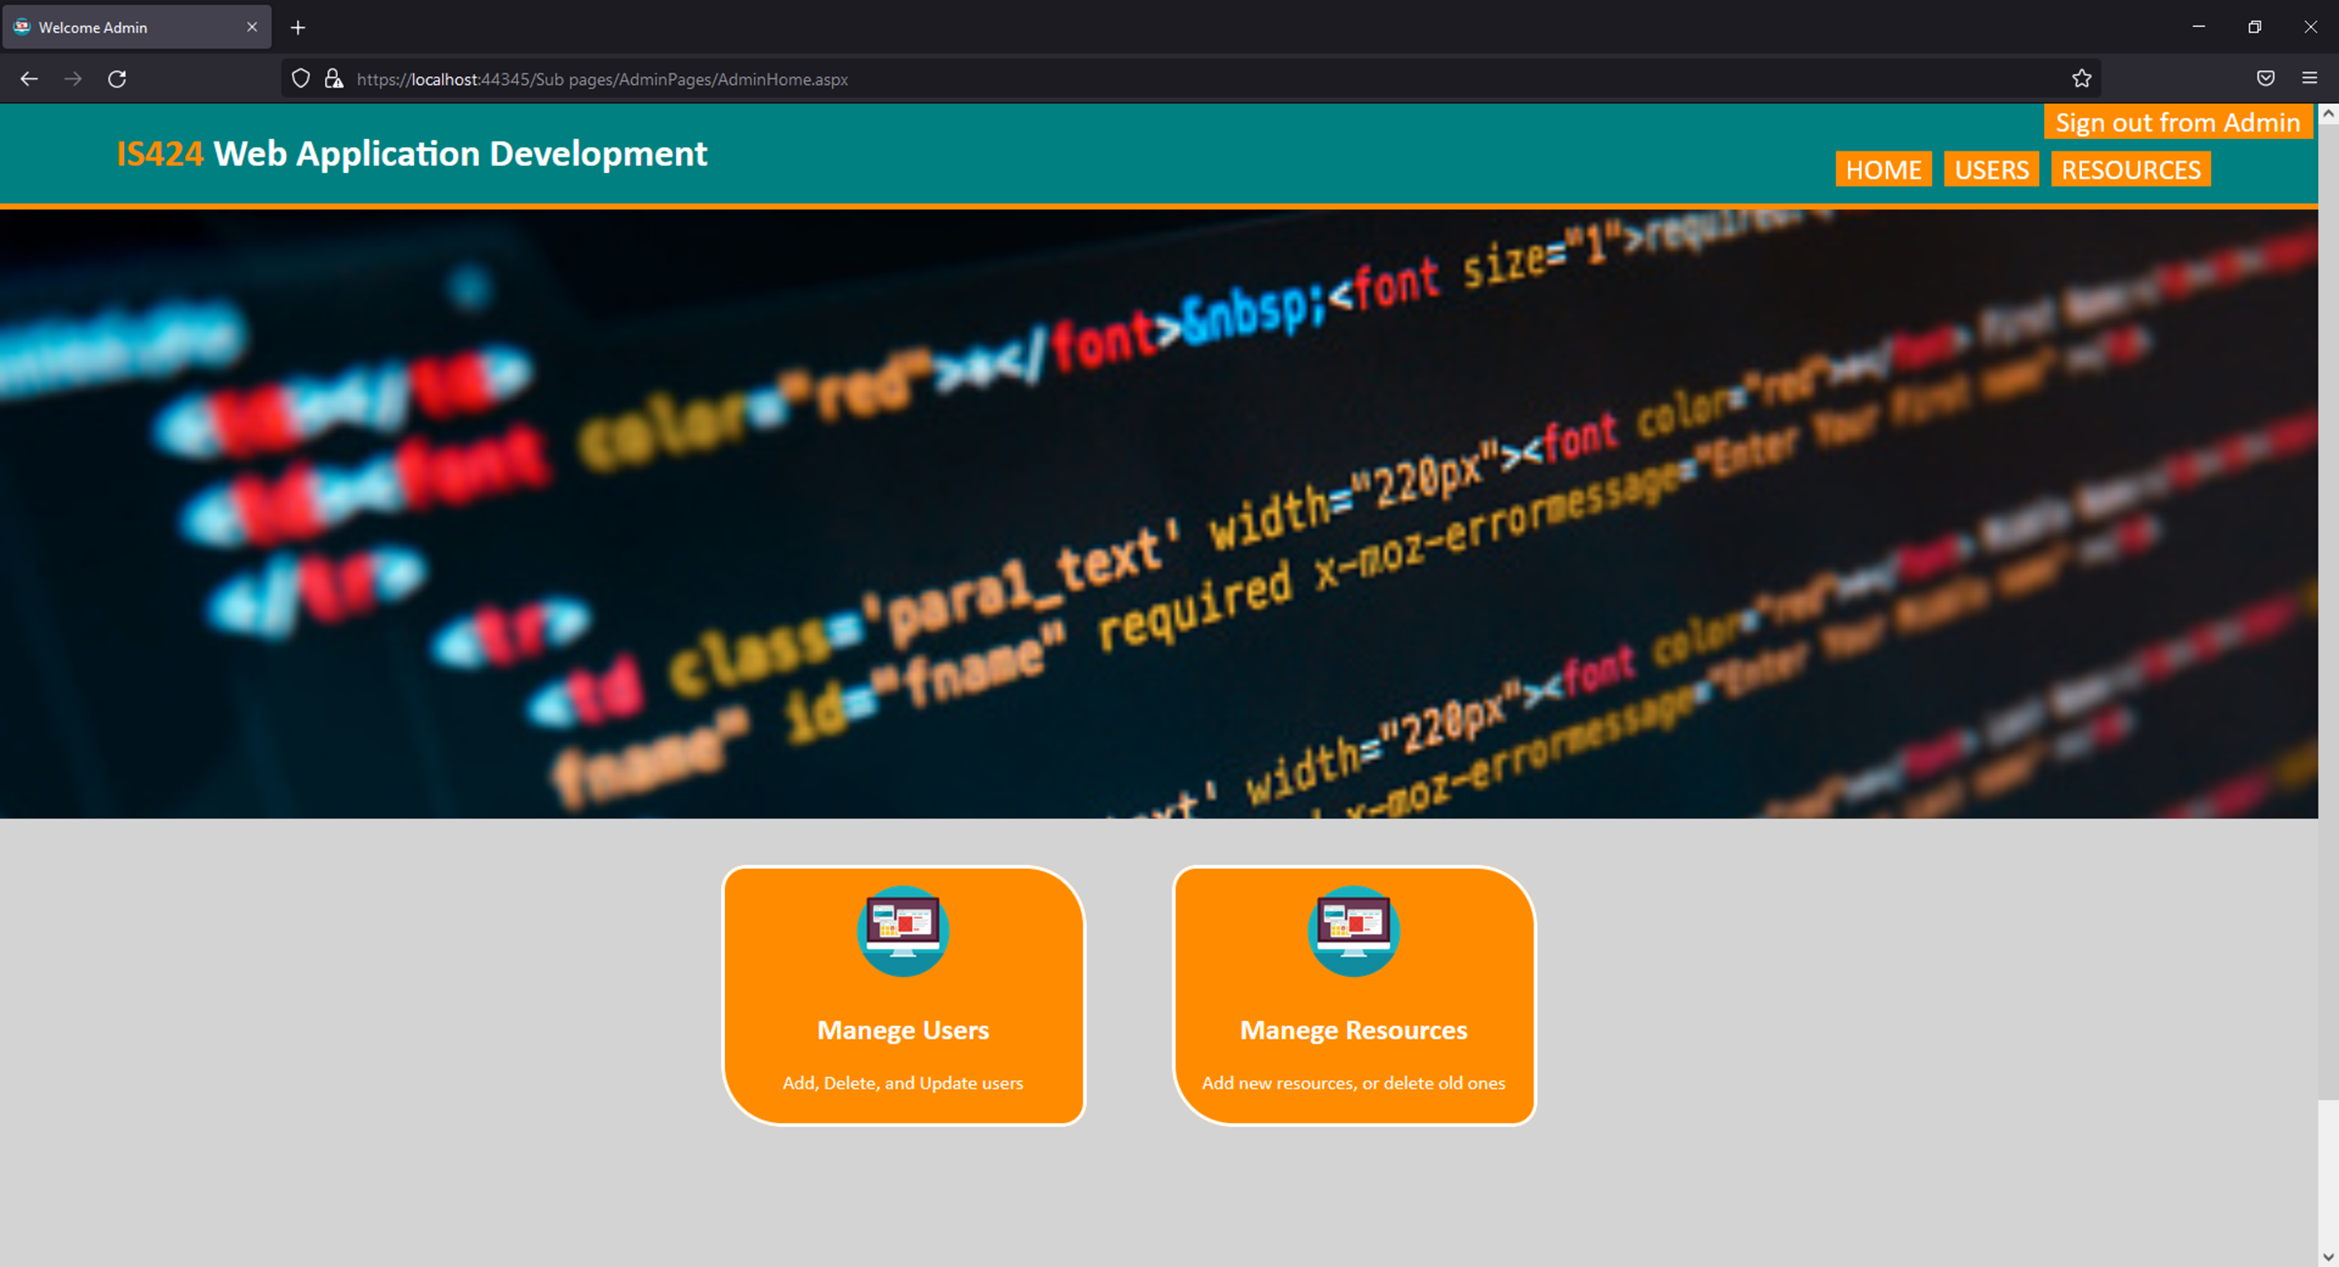Click the browser forward arrow
This screenshot has height=1267, width=2339.
click(72, 79)
